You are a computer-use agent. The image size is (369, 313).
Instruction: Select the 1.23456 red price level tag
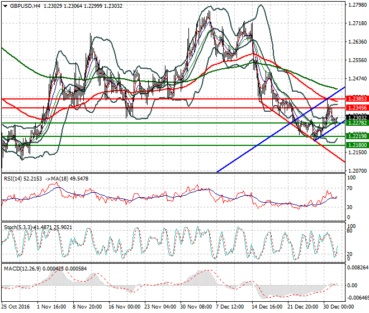pos(357,107)
